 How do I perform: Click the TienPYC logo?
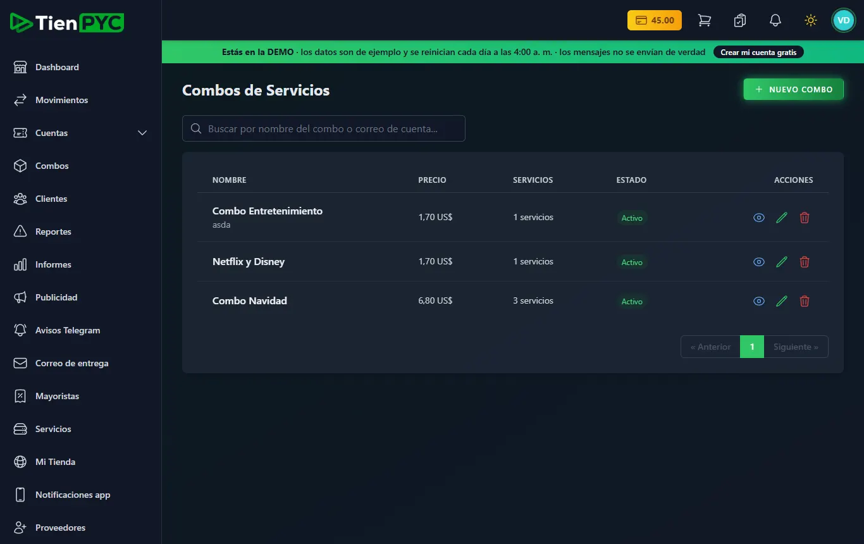click(x=67, y=23)
